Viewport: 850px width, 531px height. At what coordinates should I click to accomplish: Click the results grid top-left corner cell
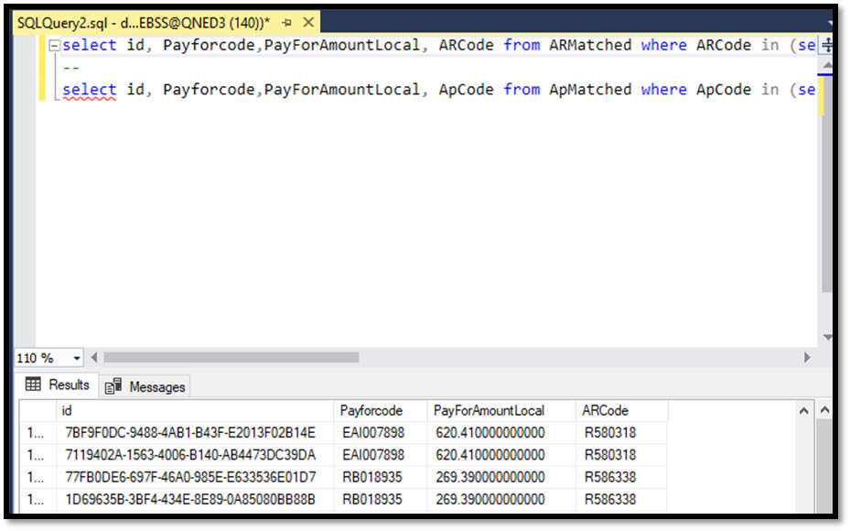click(x=38, y=410)
